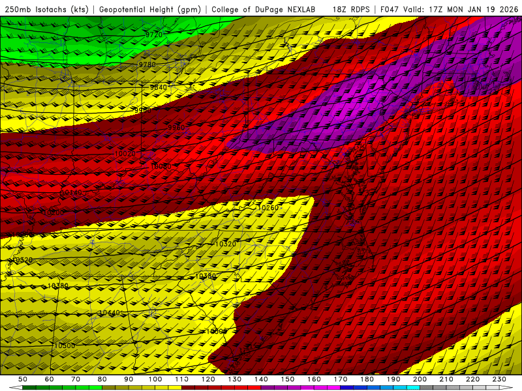This screenshot has height=391, width=522.
Task: Click the 'College of DuPage NEXLAB' label
Action: tap(264, 9)
